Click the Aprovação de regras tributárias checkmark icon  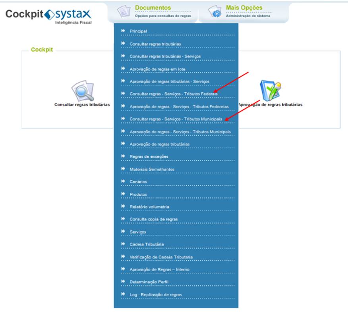click(x=270, y=90)
